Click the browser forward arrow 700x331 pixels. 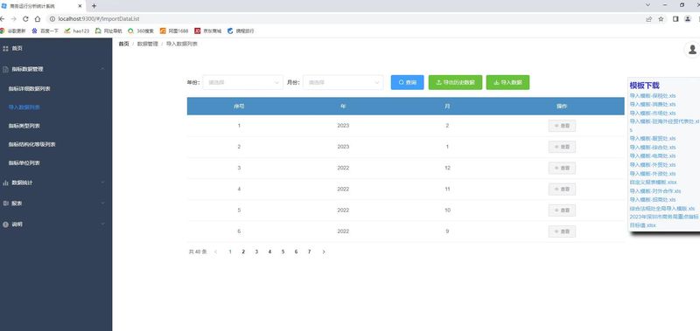point(14,19)
